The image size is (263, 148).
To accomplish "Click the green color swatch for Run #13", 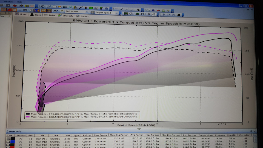I will (13, 145).
